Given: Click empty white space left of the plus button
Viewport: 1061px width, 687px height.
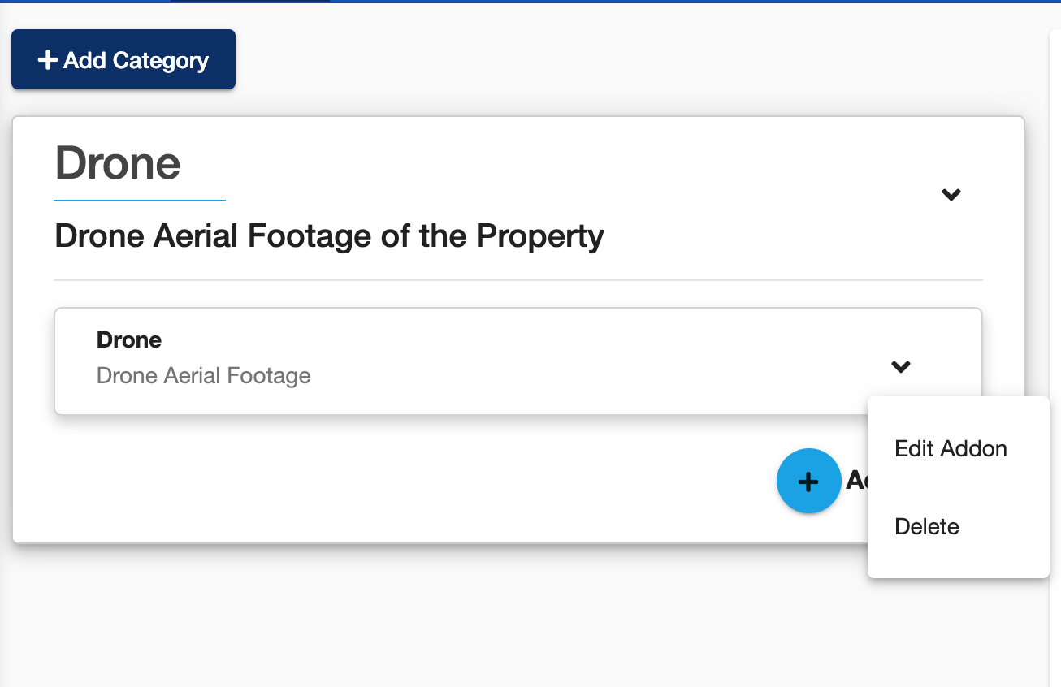Looking at the screenshot, I should 406,481.
